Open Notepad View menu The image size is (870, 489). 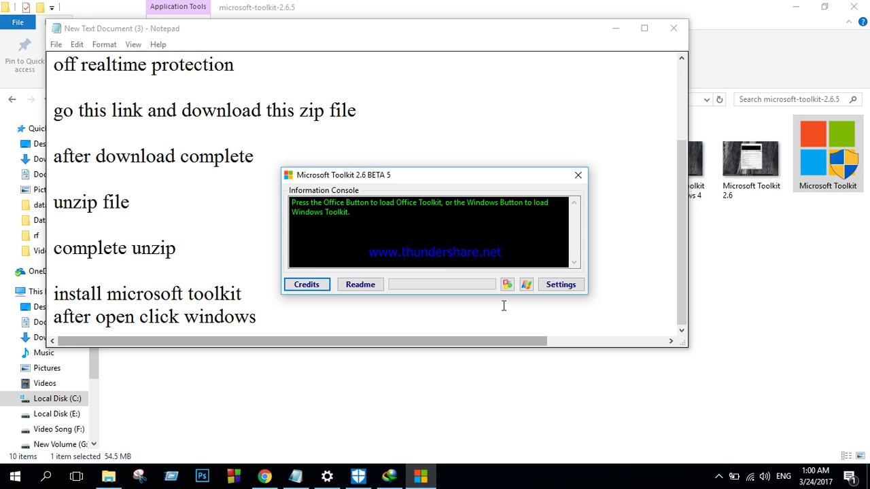tap(133, 44)
